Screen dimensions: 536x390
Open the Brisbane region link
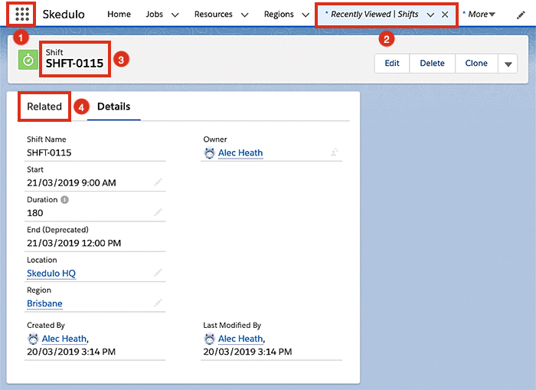pos(44,303)
